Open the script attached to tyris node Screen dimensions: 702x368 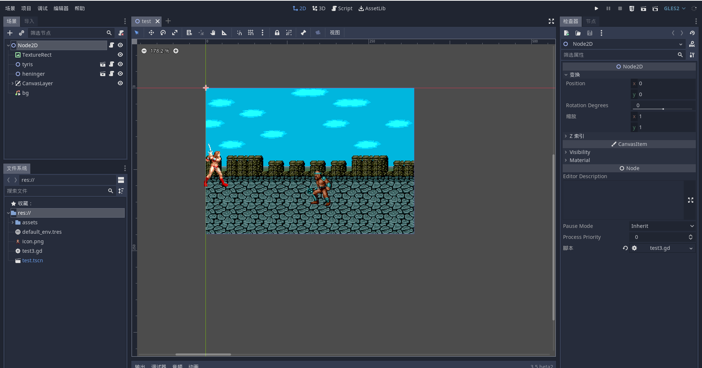tap(112, 64)
